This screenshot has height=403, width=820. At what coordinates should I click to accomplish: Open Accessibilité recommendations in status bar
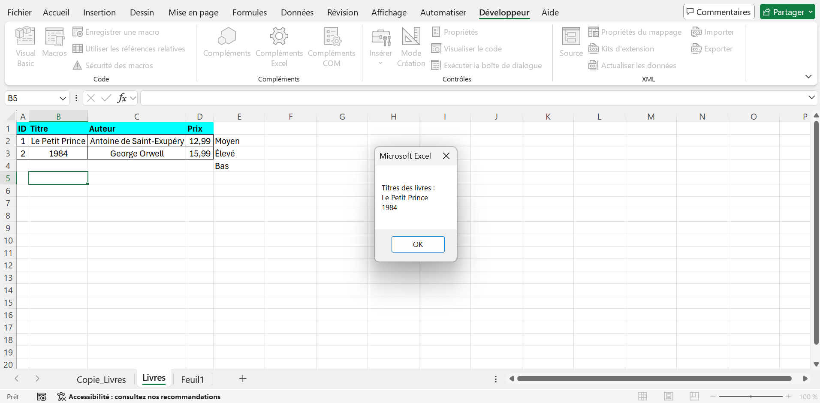point(139,397)
